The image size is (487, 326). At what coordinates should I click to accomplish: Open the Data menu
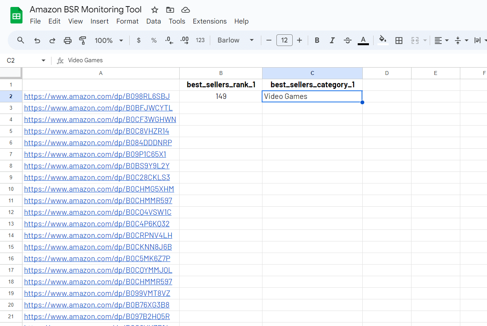click(153, 21)
